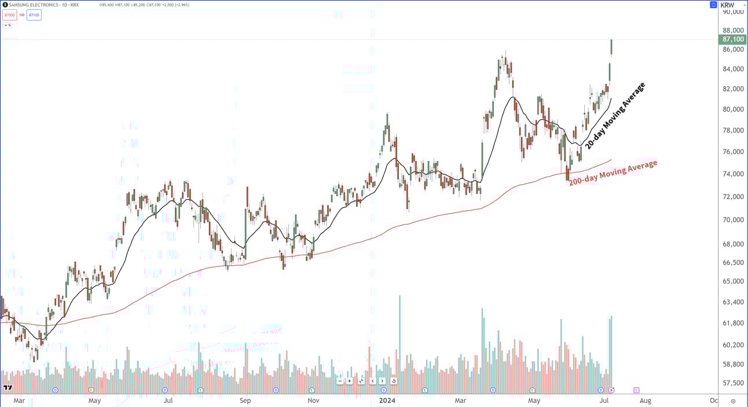Image resolution: width=748 pixels, height=407 pixels.
Task: Expand the collapsed indicators legend showing 9
Action: (x=8, y=25)
